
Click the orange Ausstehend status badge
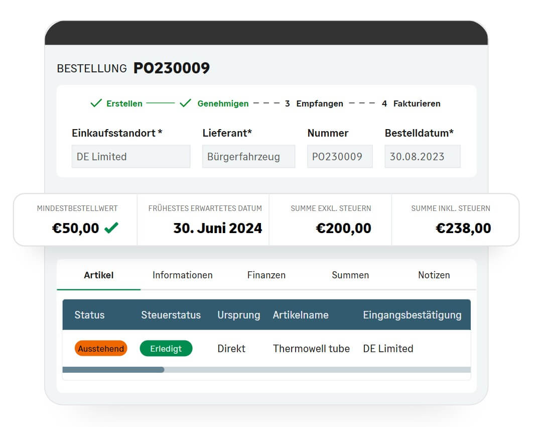(x=101, y=349)
